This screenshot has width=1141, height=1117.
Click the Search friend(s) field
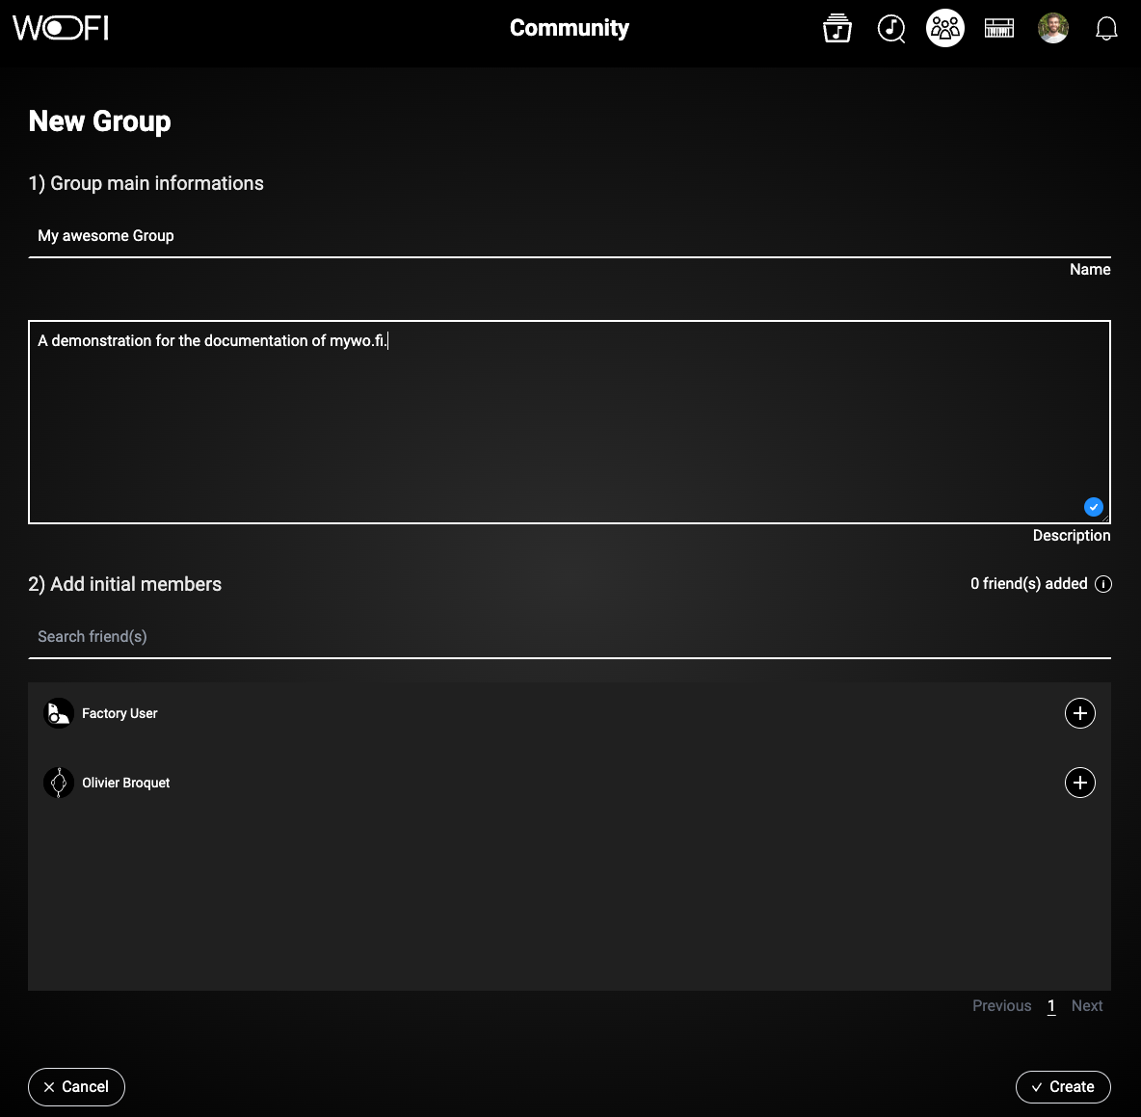click(x=569, y=637)
